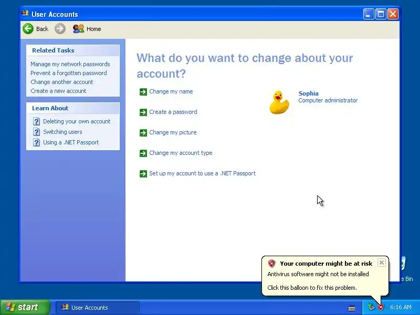Click help icon for Switching users
420x315 pixels.
click(x=36, y=132)
